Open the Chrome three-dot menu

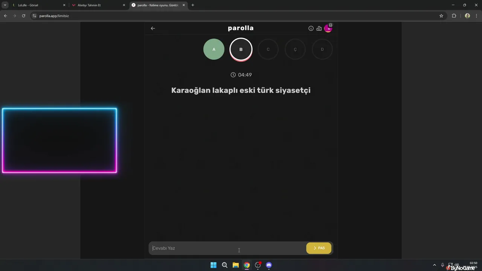476,16
